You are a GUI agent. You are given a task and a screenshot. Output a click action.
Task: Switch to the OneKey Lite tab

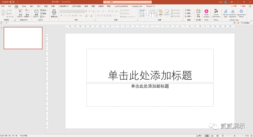[137, 6]
